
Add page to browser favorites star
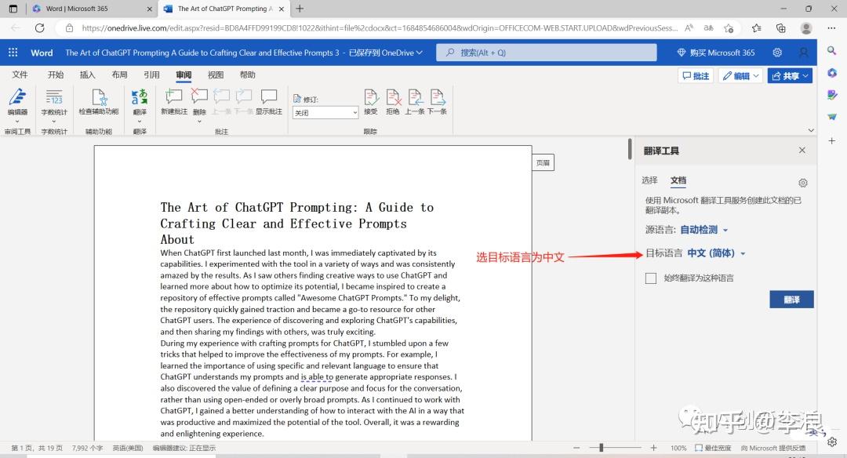(x=729, y=28)
